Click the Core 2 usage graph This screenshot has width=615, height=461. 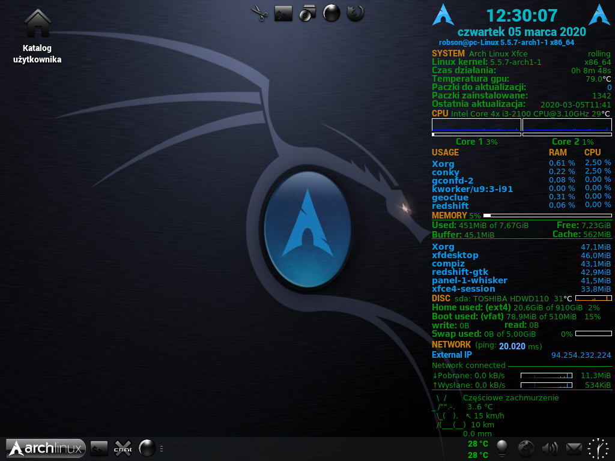coord(567,125)
